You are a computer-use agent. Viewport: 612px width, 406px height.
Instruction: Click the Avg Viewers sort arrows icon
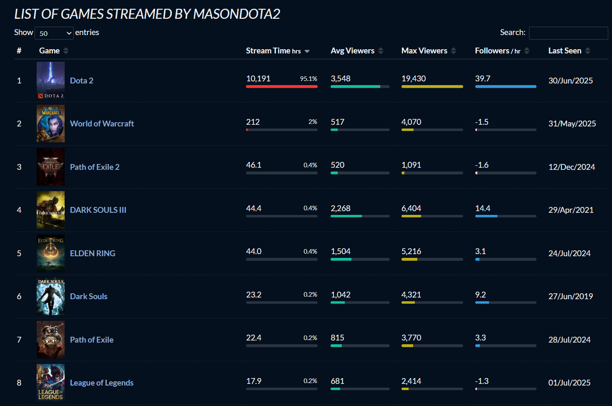(381, 50)
